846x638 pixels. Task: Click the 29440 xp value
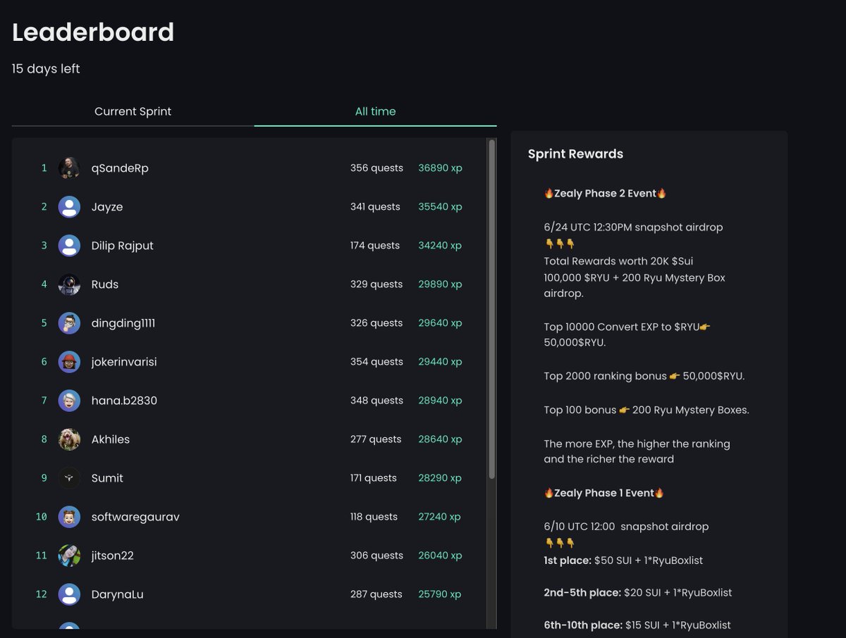440,362
